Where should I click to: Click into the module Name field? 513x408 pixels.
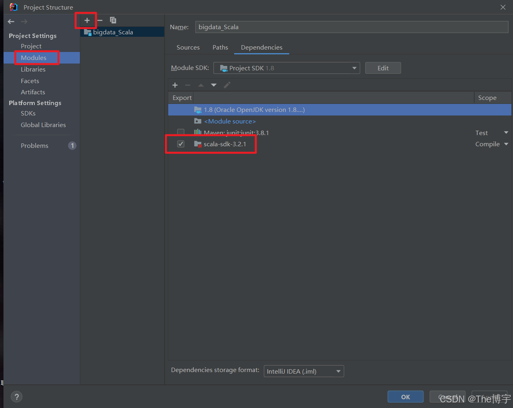pyautogui.click(x=352, y=27)
